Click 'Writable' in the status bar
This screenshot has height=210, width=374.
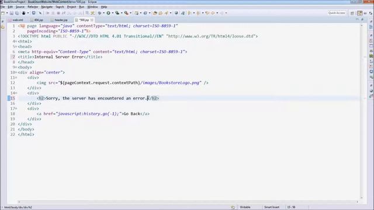(x=245, y=207)
